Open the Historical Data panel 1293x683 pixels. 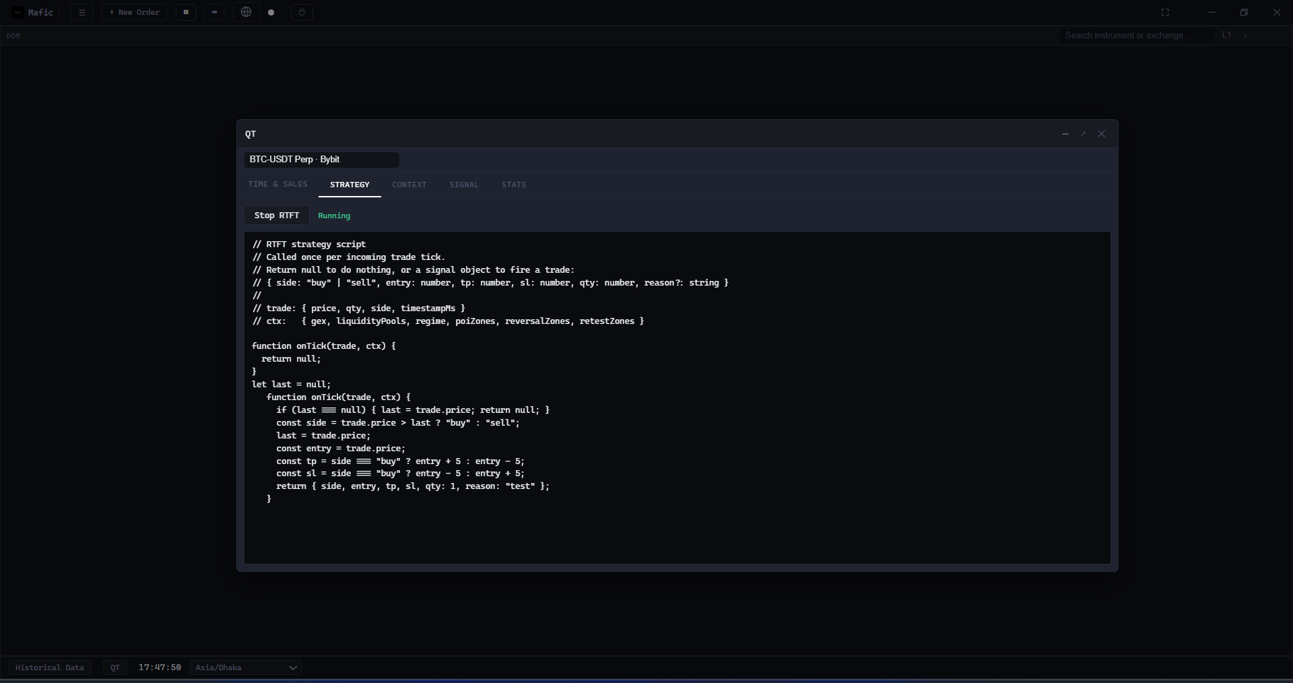[x=50, y=668]
